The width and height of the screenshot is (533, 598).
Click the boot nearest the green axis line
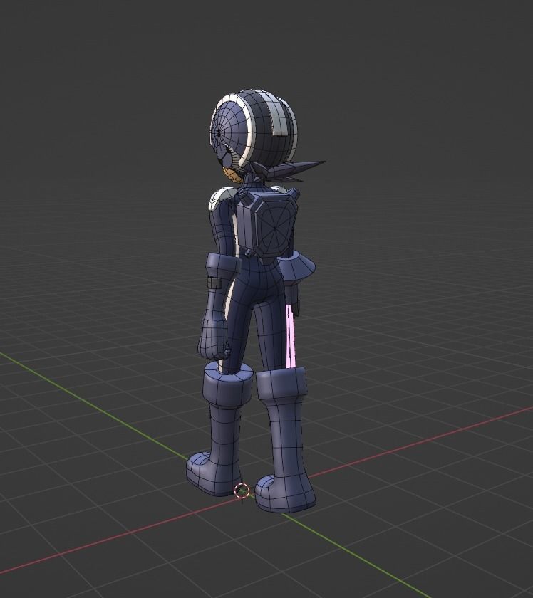point(219,429)
